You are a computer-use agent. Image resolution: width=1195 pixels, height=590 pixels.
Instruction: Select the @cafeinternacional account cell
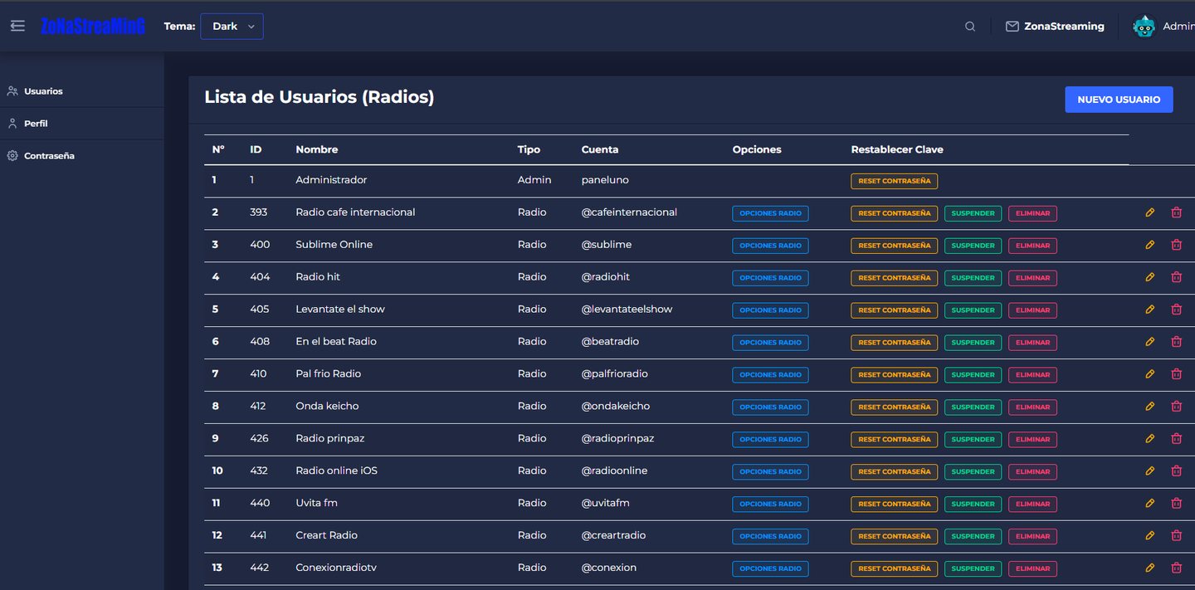(x=629, y=212)
